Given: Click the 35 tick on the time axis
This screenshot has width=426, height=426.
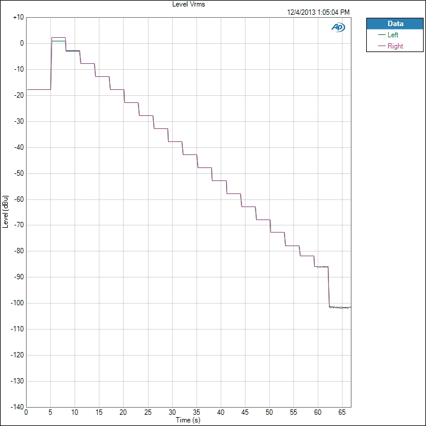Looking at the screenshot, I should pos(196,412).
